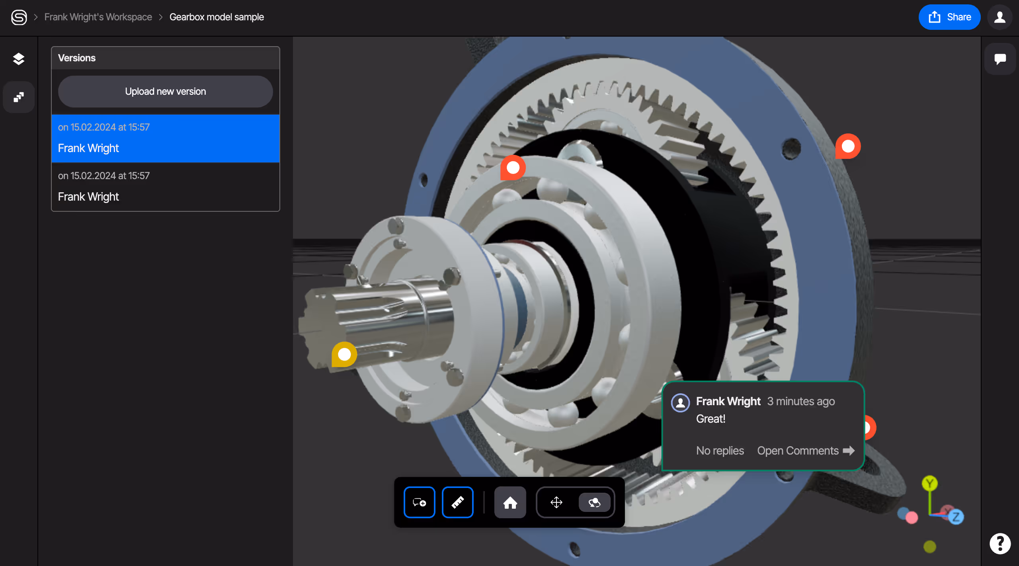
Task: Open Frank Wright's Workspace breadcrumb
Action: [98, 17]
